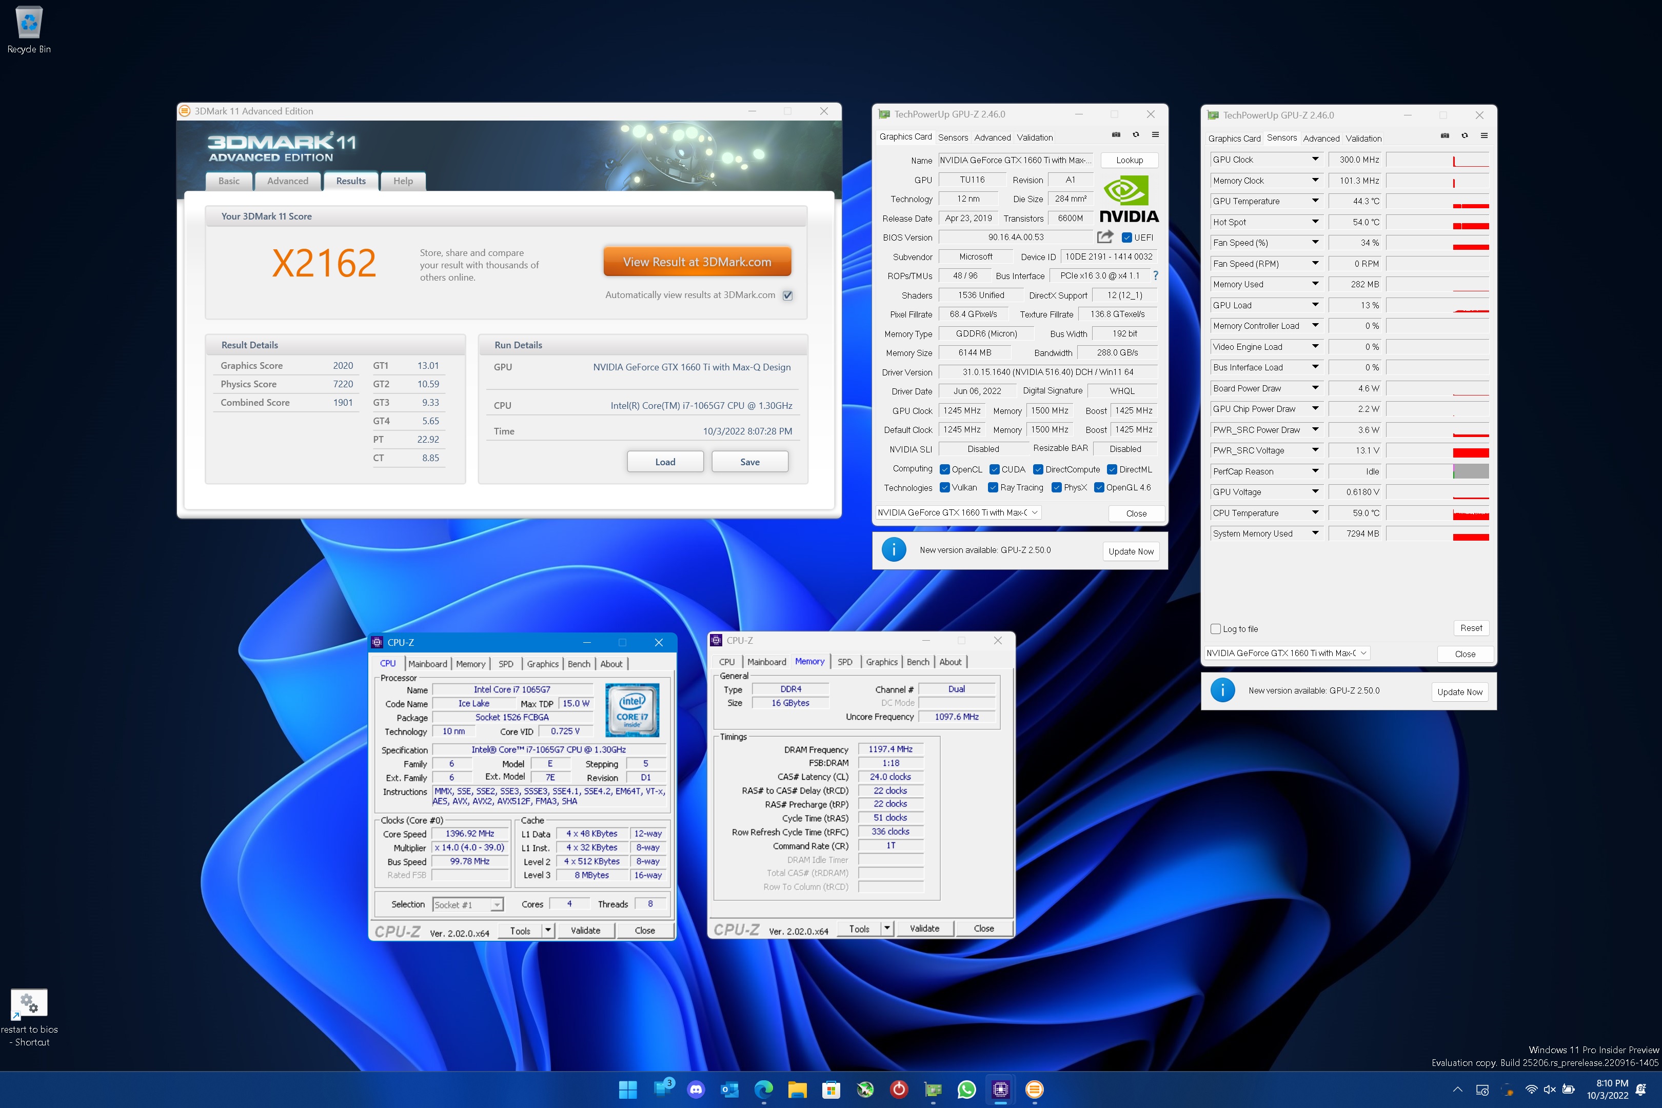Click the GPU name field in GPU-Z

[x=1015, y=161]
